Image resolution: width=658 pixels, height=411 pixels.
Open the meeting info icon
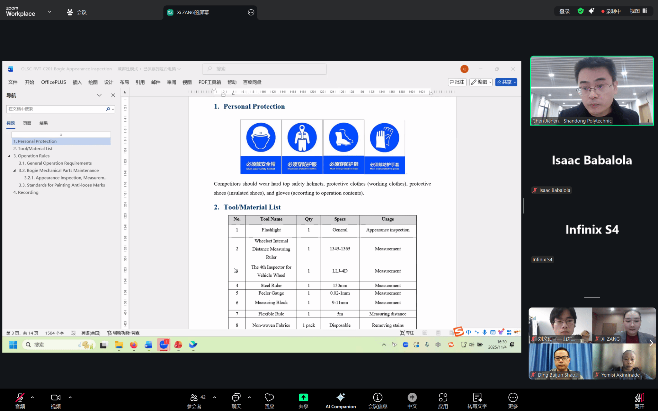tap(378, 398)
